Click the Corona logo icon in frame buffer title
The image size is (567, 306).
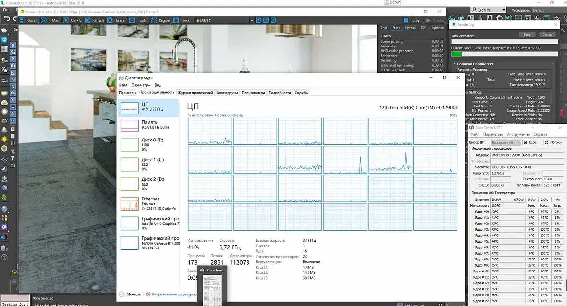(22, 12)
